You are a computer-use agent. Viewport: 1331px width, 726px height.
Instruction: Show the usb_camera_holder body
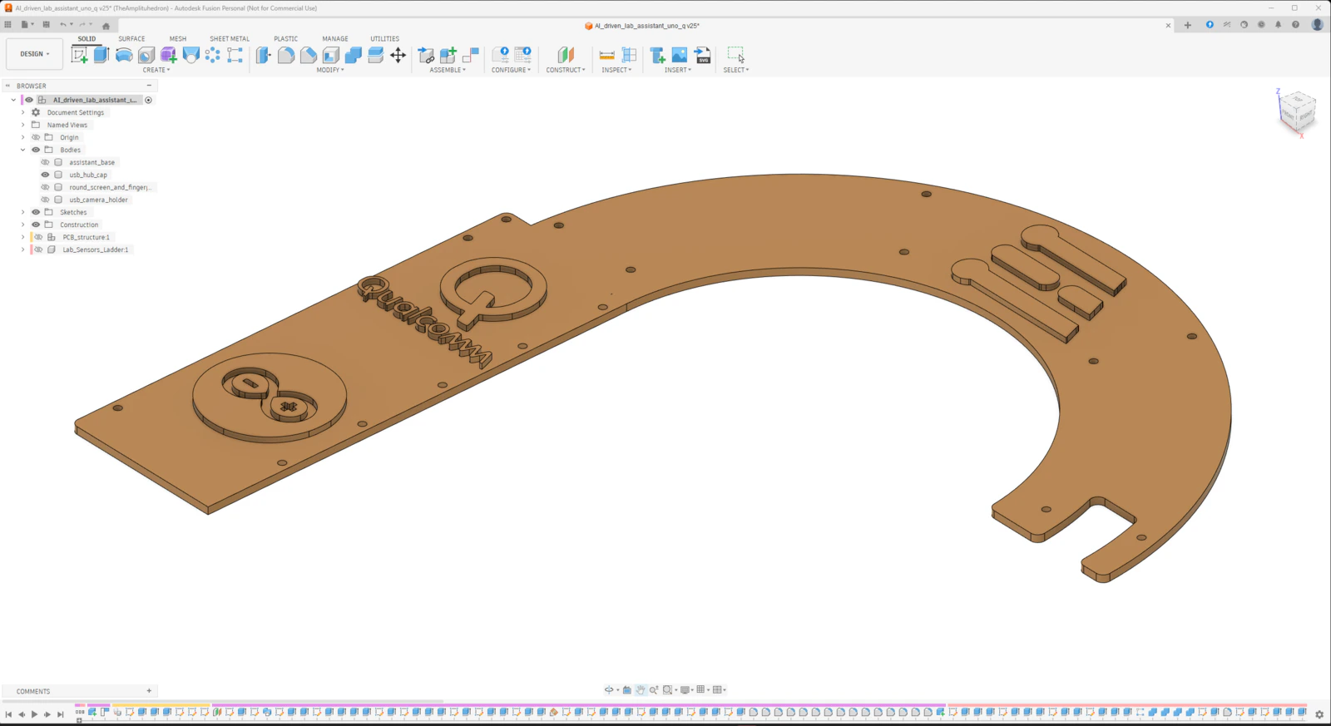[x=45, y=200]
